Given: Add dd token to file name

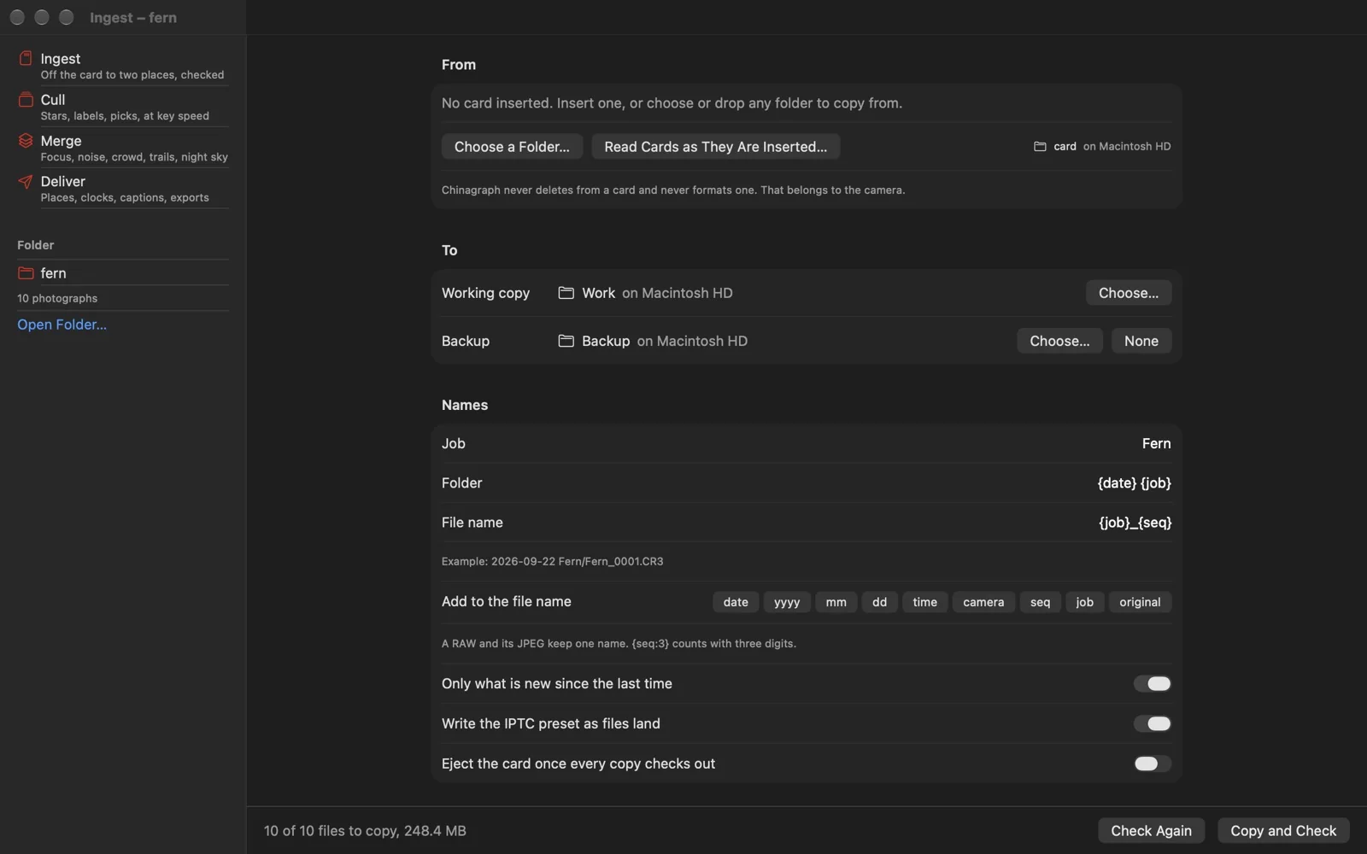Looking at the screenshot, I should 879,602.
